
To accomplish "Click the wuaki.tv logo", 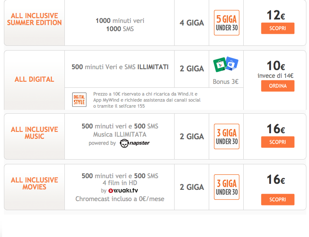I will [123, 190].
